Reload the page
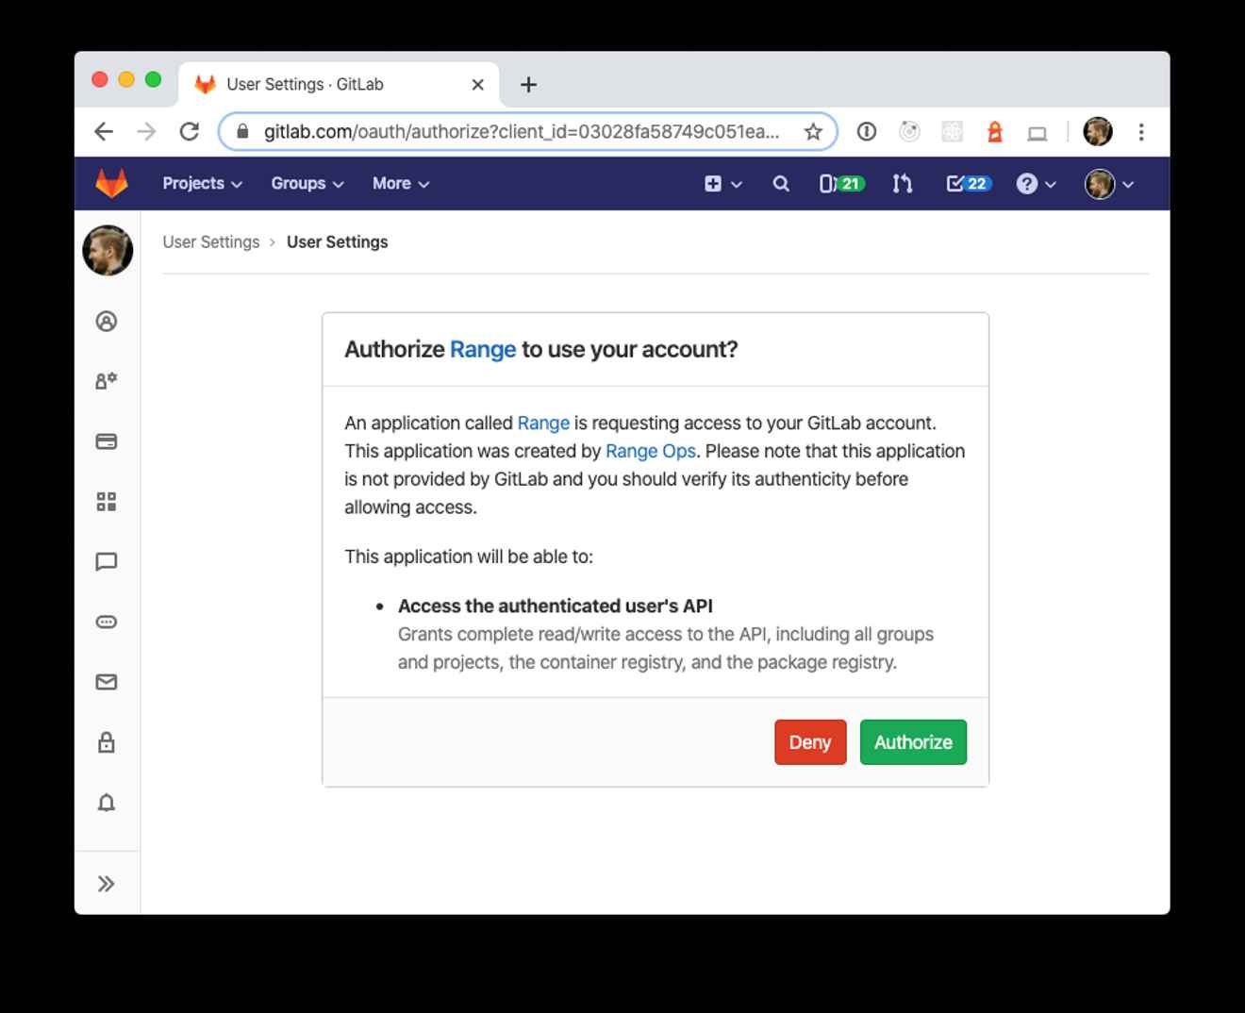The width and height of the screenshot is (1245, 1013). coord(190,132)
